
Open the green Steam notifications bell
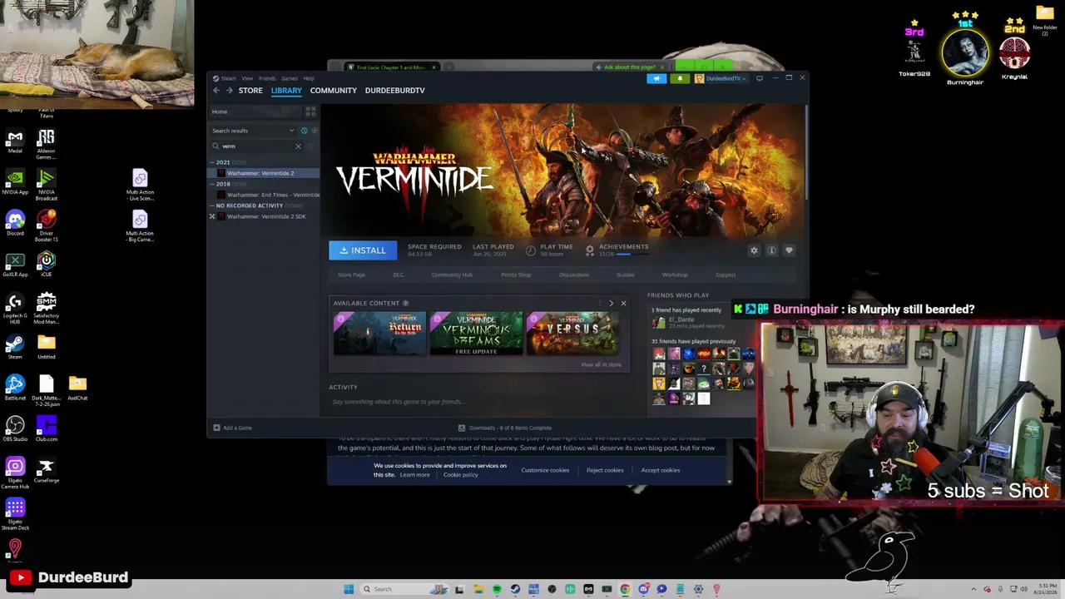pos(680,78)
